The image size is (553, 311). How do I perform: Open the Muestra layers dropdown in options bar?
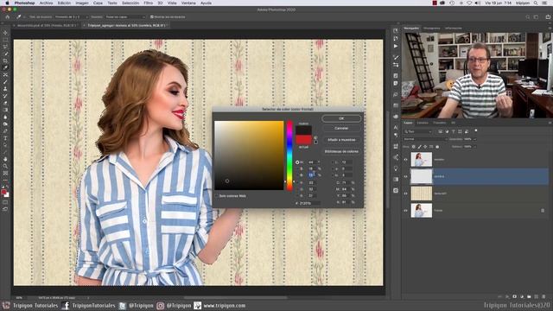(125, 17)
